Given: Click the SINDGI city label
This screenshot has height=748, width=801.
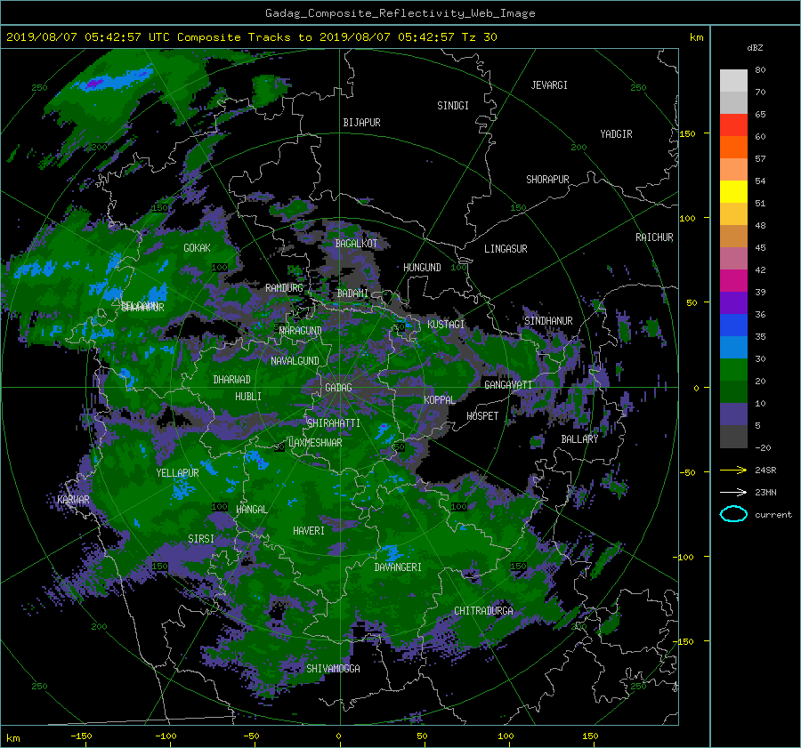Looking at the screenshot, I should (x=453, y=106).
